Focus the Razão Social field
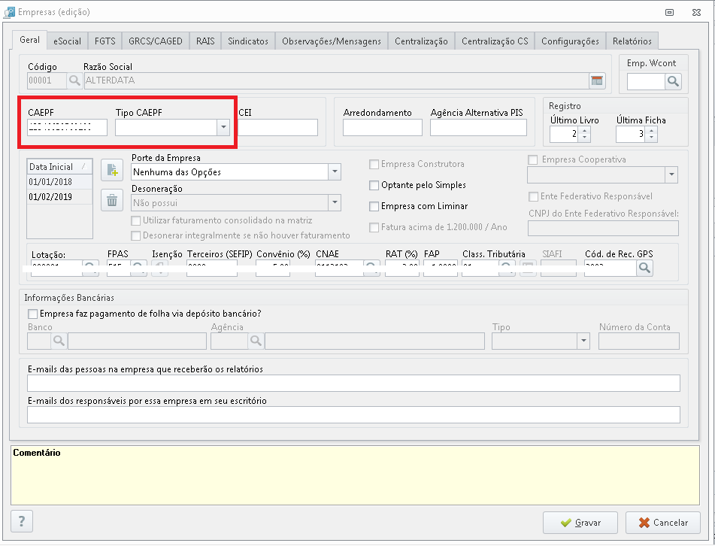Image resolution: width=715 pixels, height=546 pixels. click(x=337, y=80)
